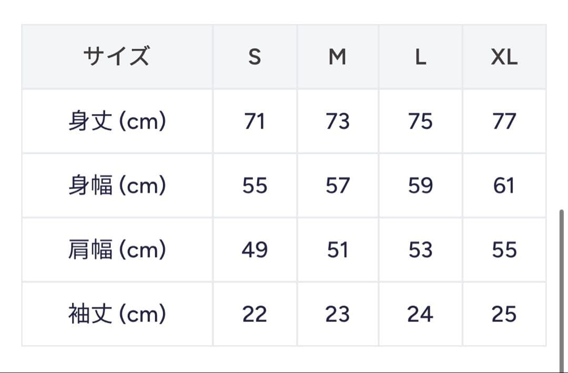Click the S body length value 71

coord(255,121)
